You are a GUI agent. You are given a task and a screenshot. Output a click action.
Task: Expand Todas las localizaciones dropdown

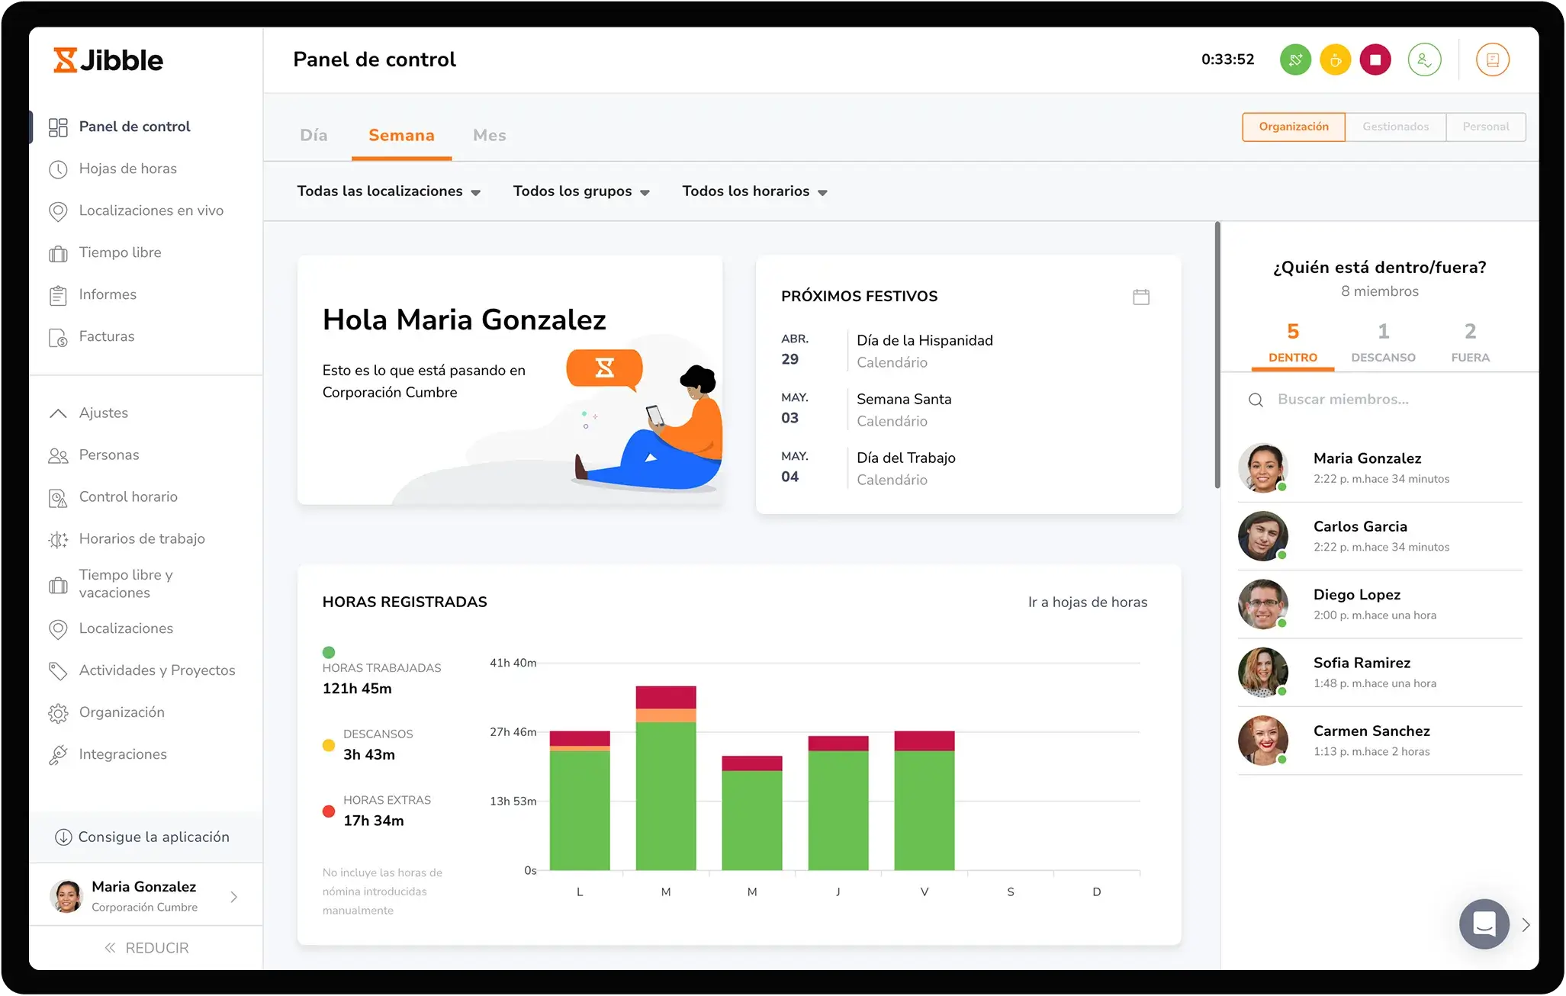[x=388, y=191]
